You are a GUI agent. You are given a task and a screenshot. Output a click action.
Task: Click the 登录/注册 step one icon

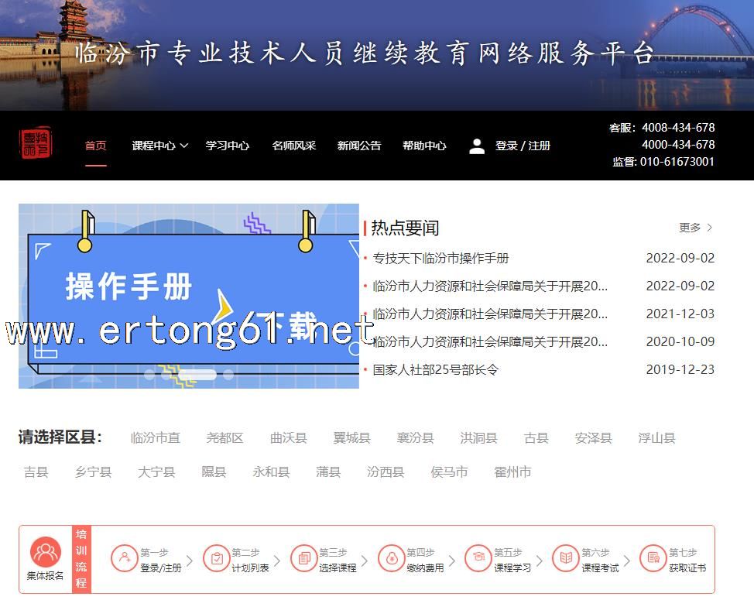[124, 558]
